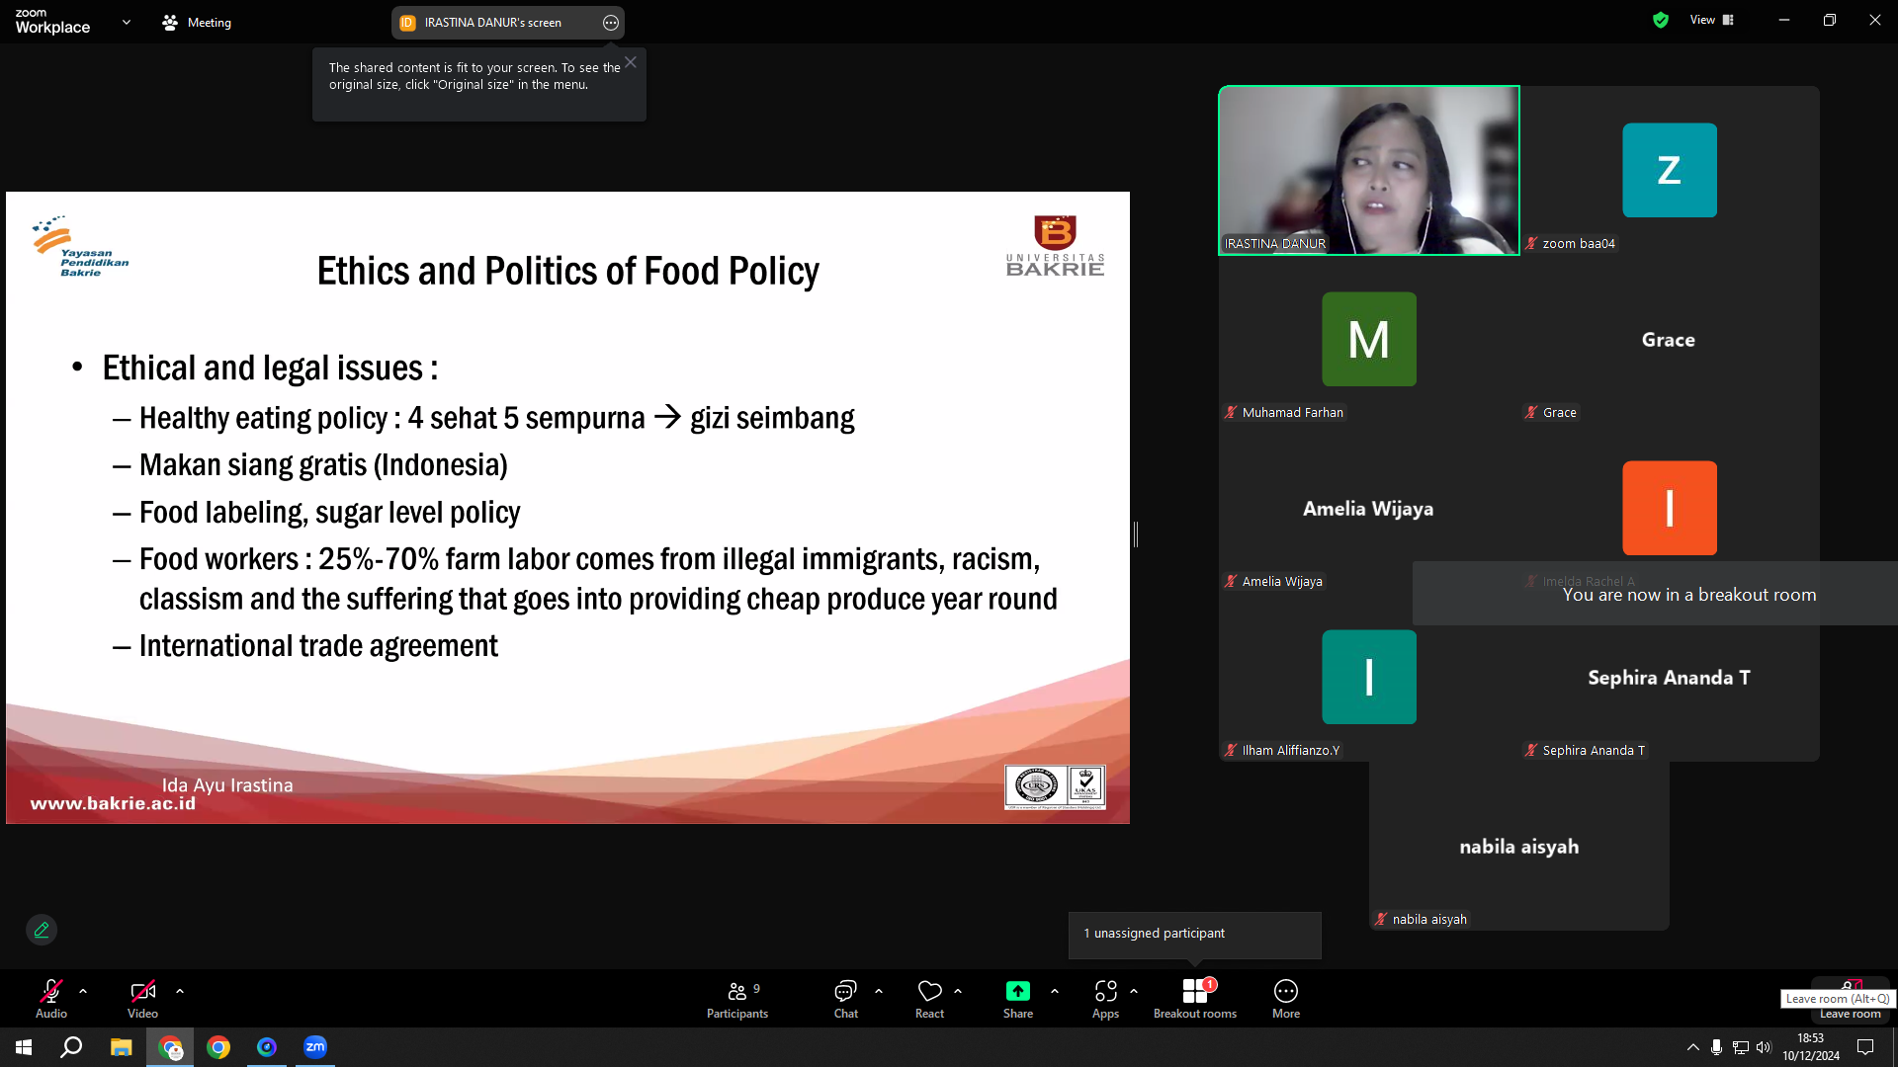The height and width of the screenshot is (1067, 1898).
Task: Click the 1 unassigned participant notice
Action: (1194, 934)
